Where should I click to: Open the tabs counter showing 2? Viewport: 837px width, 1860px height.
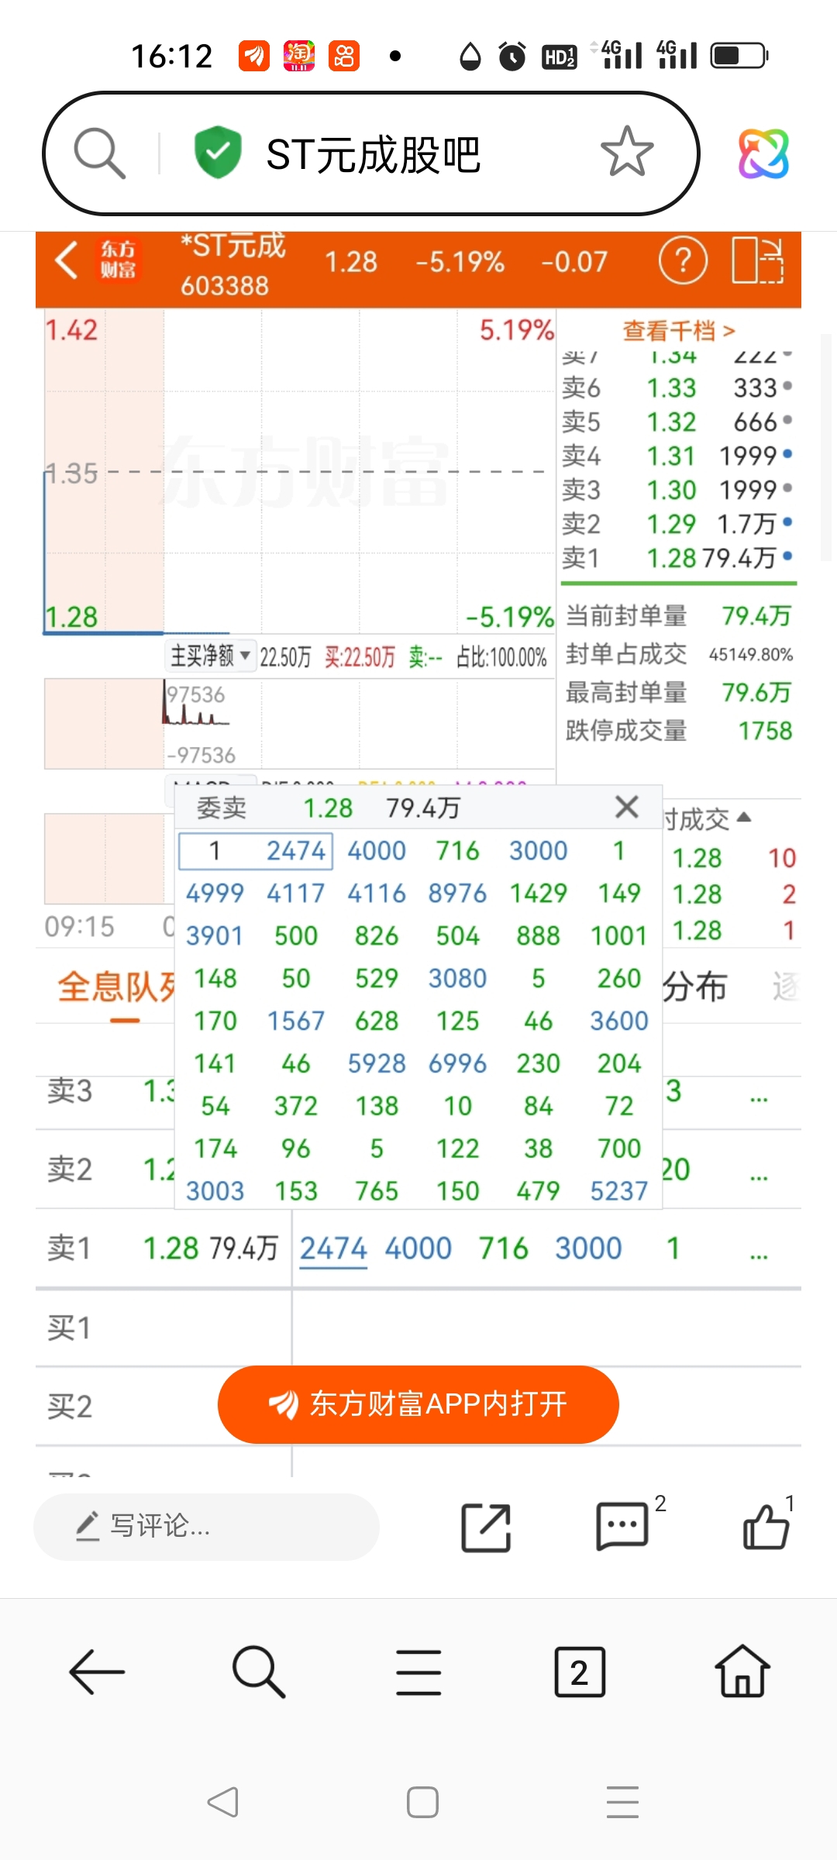coord(580,1672)
